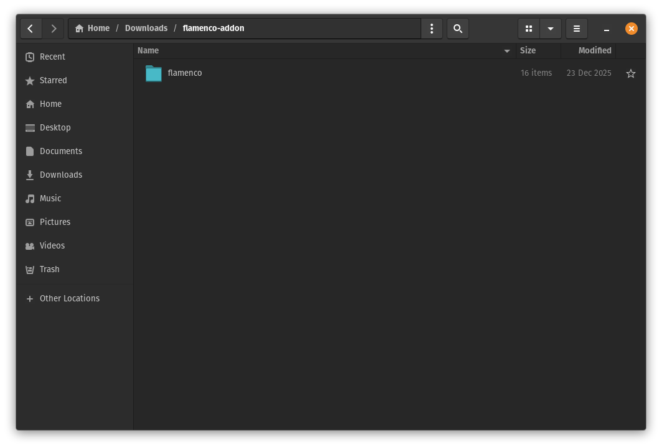Image resolution: width=662 pixels, height=448 pixels.
Task: Go to Home in the path bar
Action: click(x=93, y=29)
